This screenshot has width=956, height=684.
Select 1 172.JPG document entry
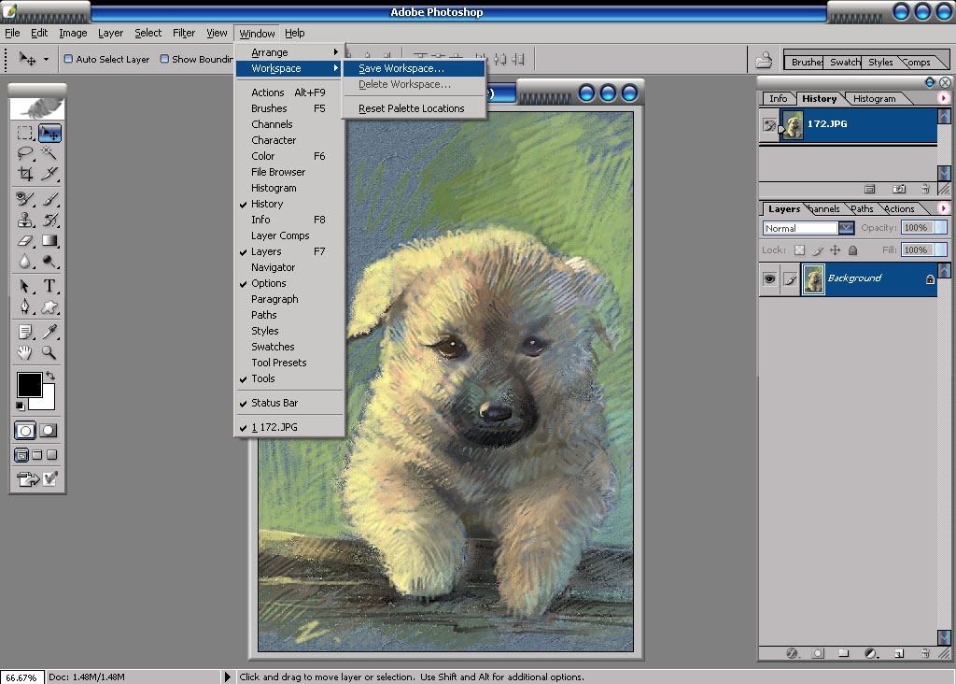pos(289,427)
